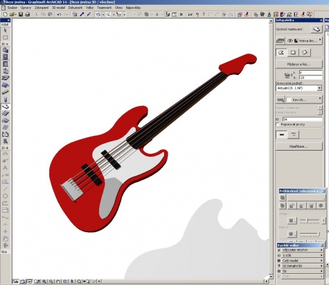
Task: Click the New document toolbar icon
Action: [5, 15]
